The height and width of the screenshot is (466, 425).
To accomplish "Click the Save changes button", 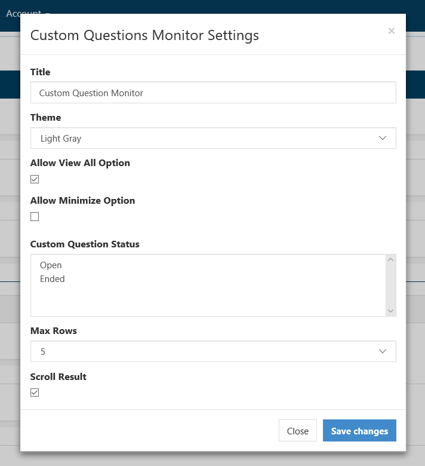I will click(x=359, y=431).
